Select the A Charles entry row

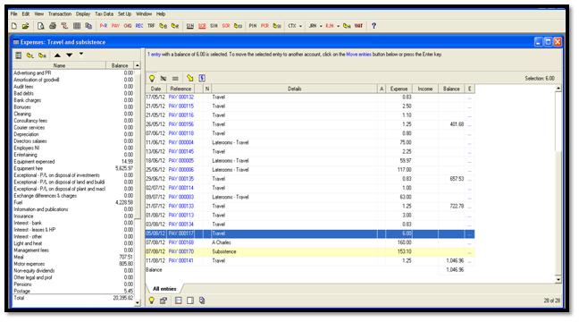[x=310, y=242]
